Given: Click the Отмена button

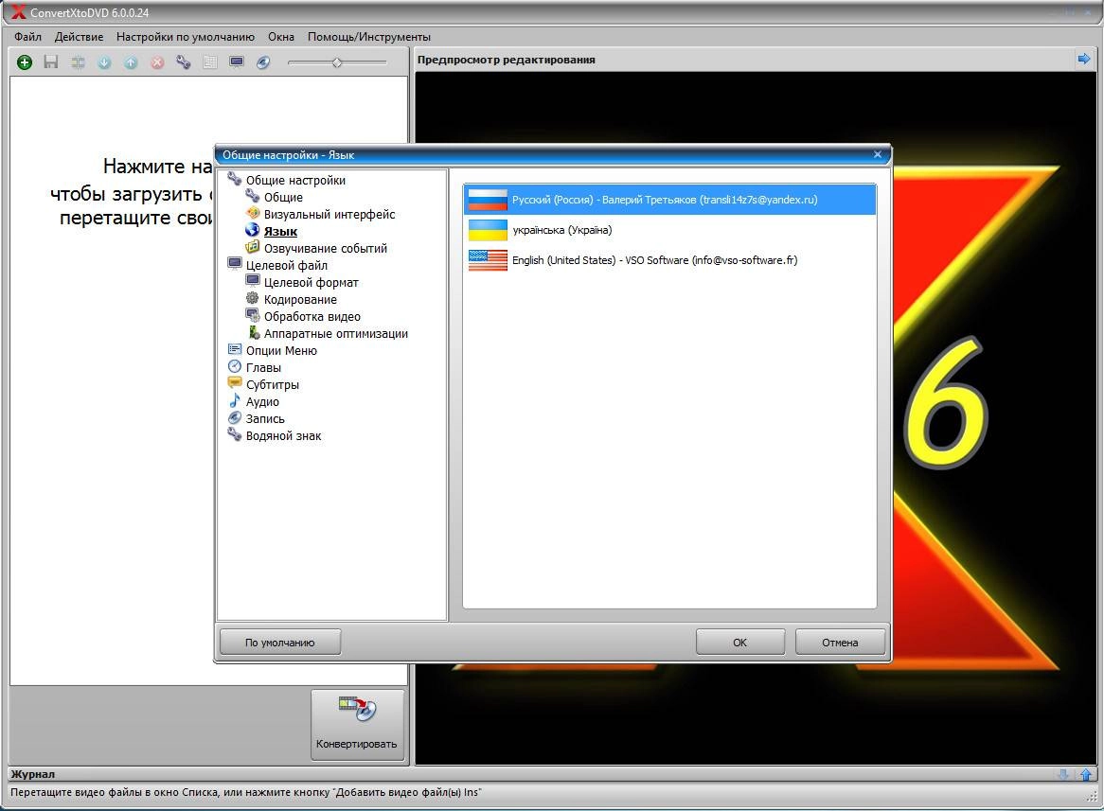Looking at the screenshot, I should pos(840,642).
